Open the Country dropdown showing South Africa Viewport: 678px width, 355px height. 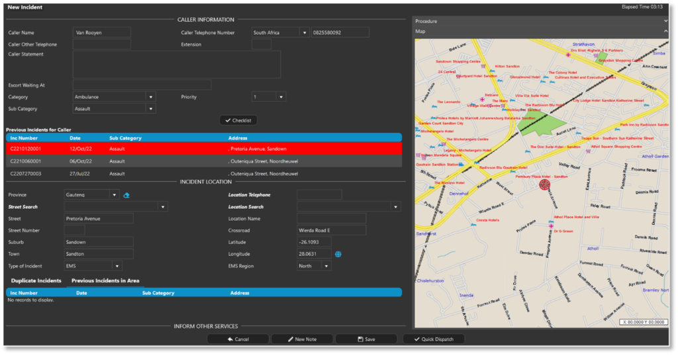click(305, 32)
